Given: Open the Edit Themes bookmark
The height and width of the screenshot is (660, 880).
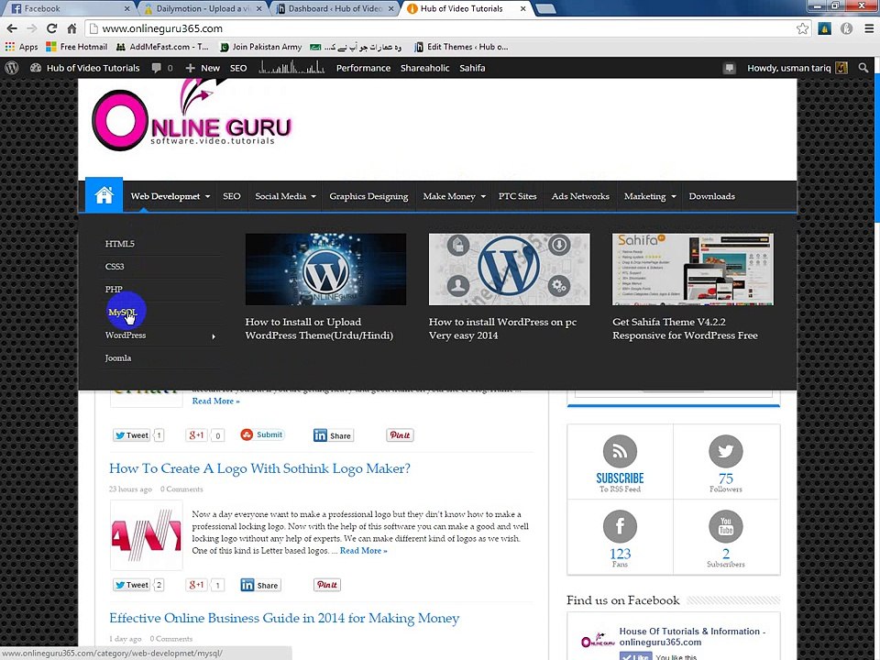Looking at the screenshot, I should pyautogui.click(x=461, y=47).
